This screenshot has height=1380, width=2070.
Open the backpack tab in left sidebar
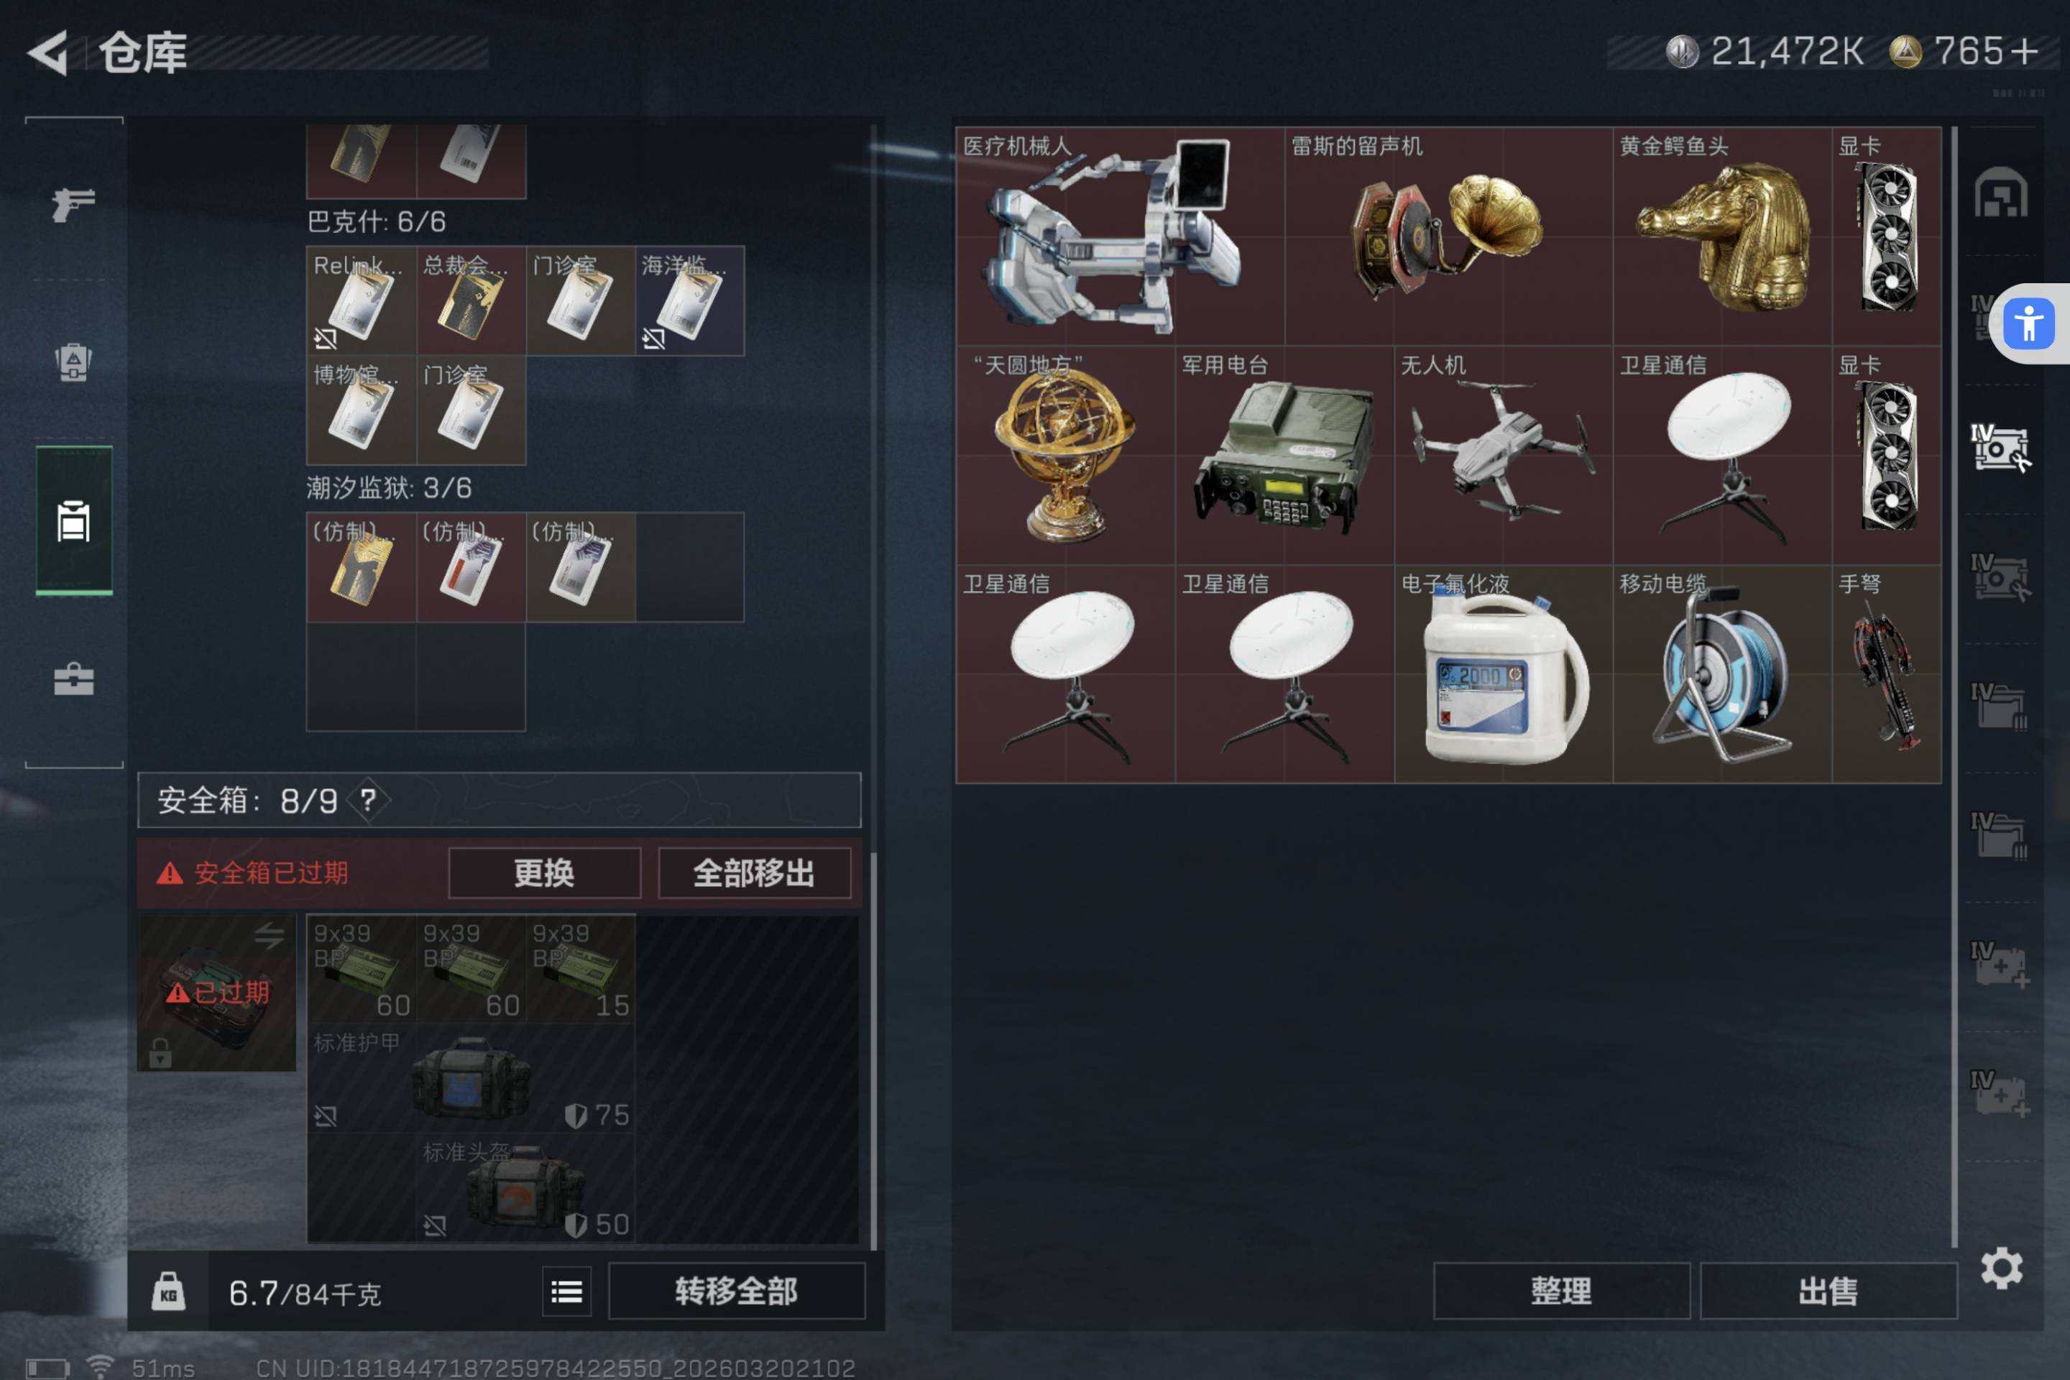coord(74,362)
